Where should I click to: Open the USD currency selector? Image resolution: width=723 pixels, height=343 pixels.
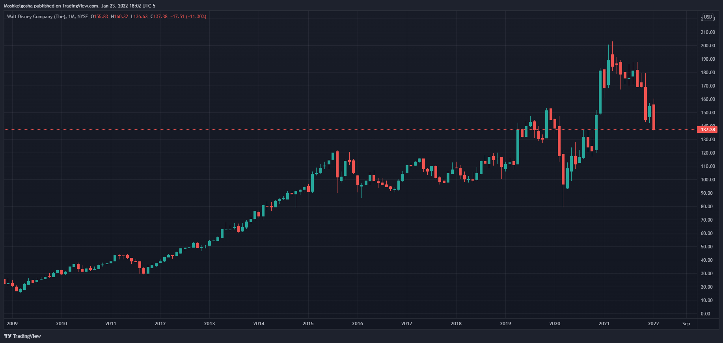coord(708,17)
